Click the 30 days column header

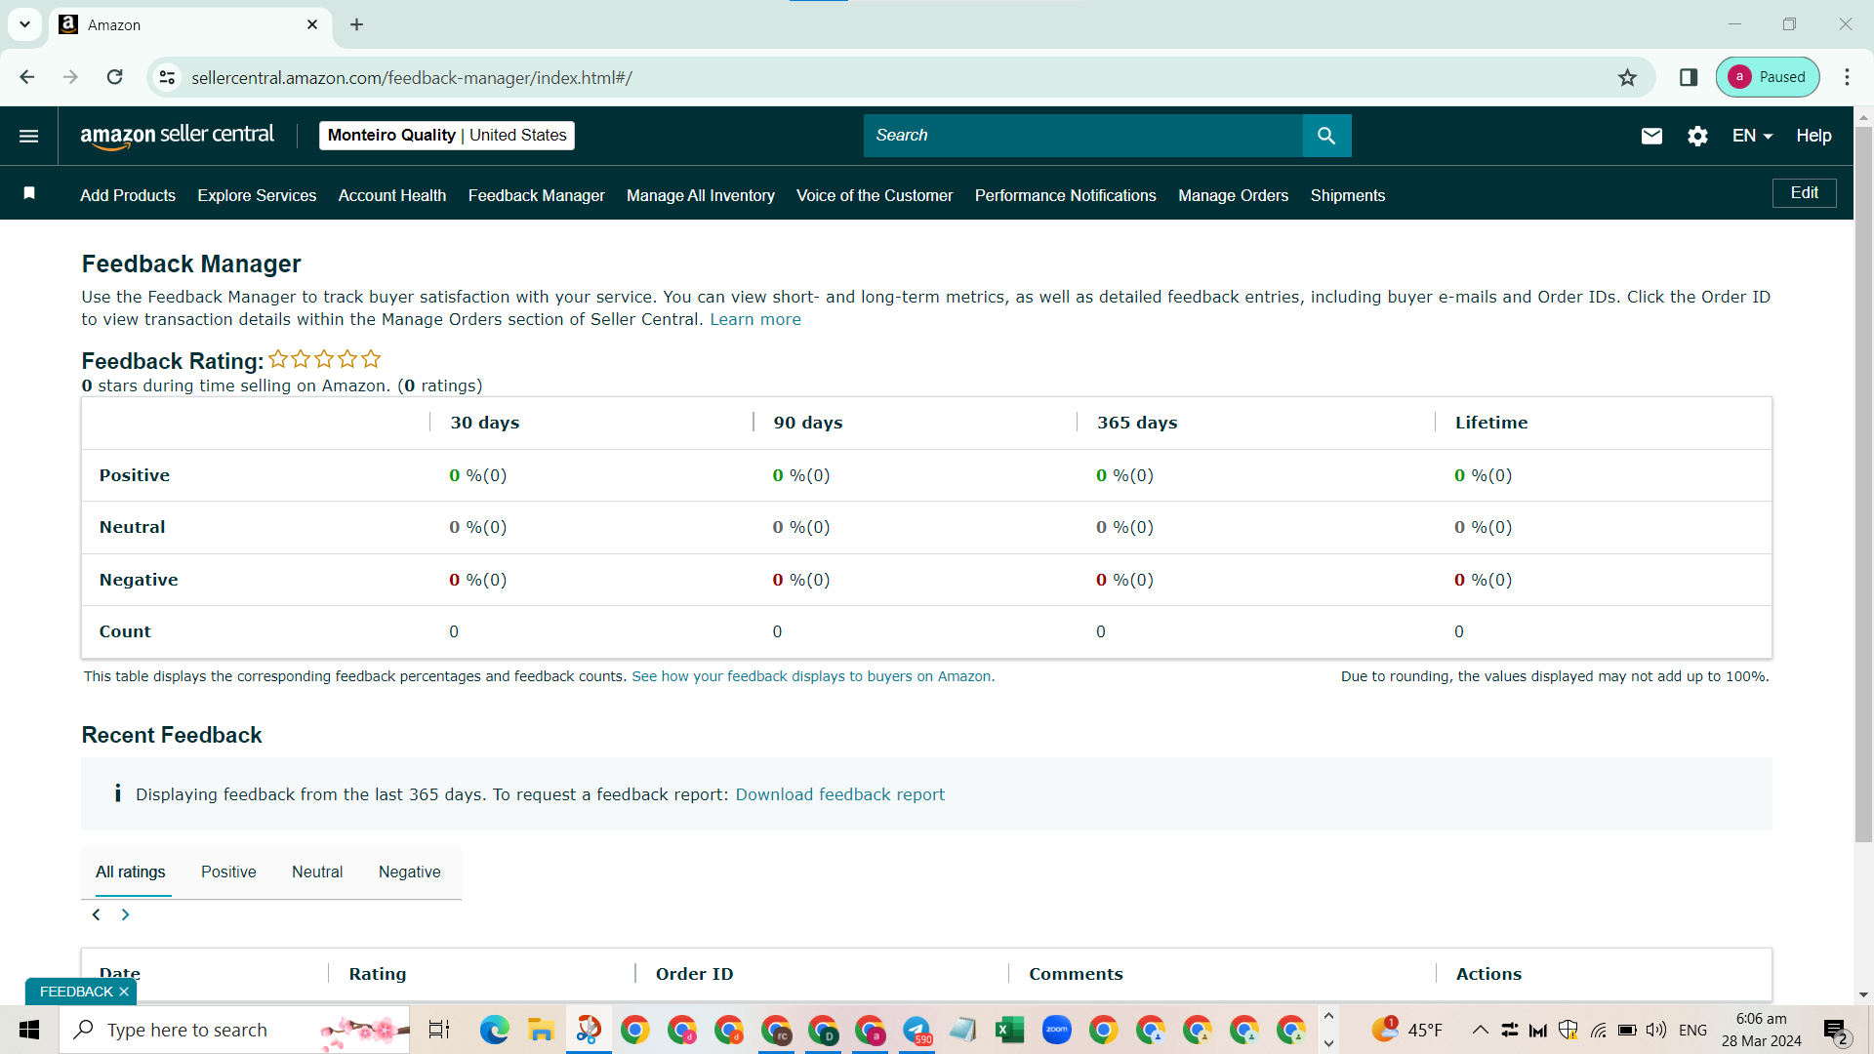[484, 423]
